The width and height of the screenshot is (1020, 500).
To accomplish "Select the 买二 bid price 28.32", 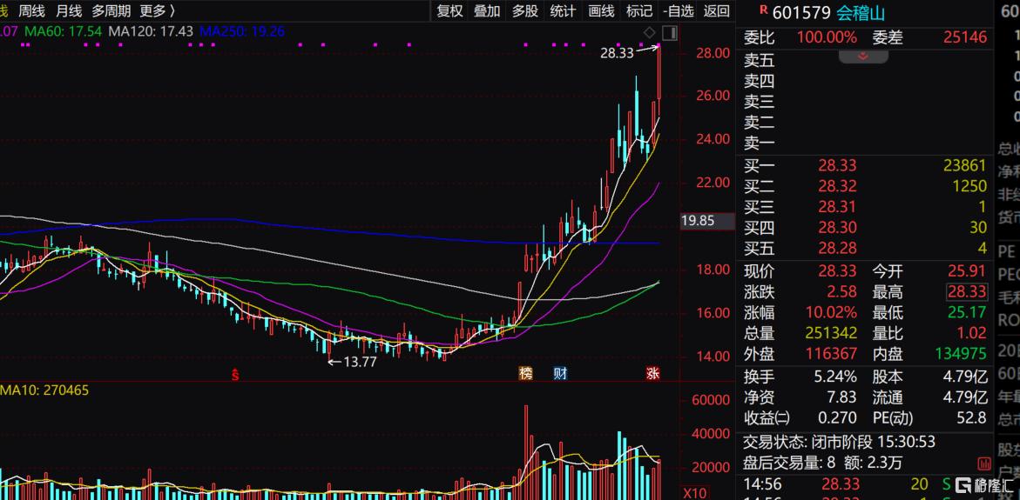I will (837, 186).
